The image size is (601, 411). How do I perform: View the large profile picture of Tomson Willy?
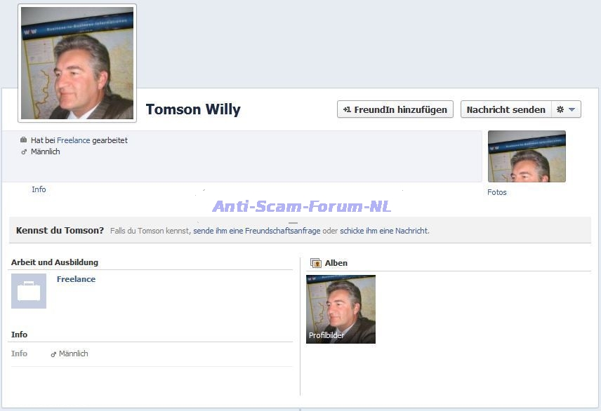click(77, 63)
